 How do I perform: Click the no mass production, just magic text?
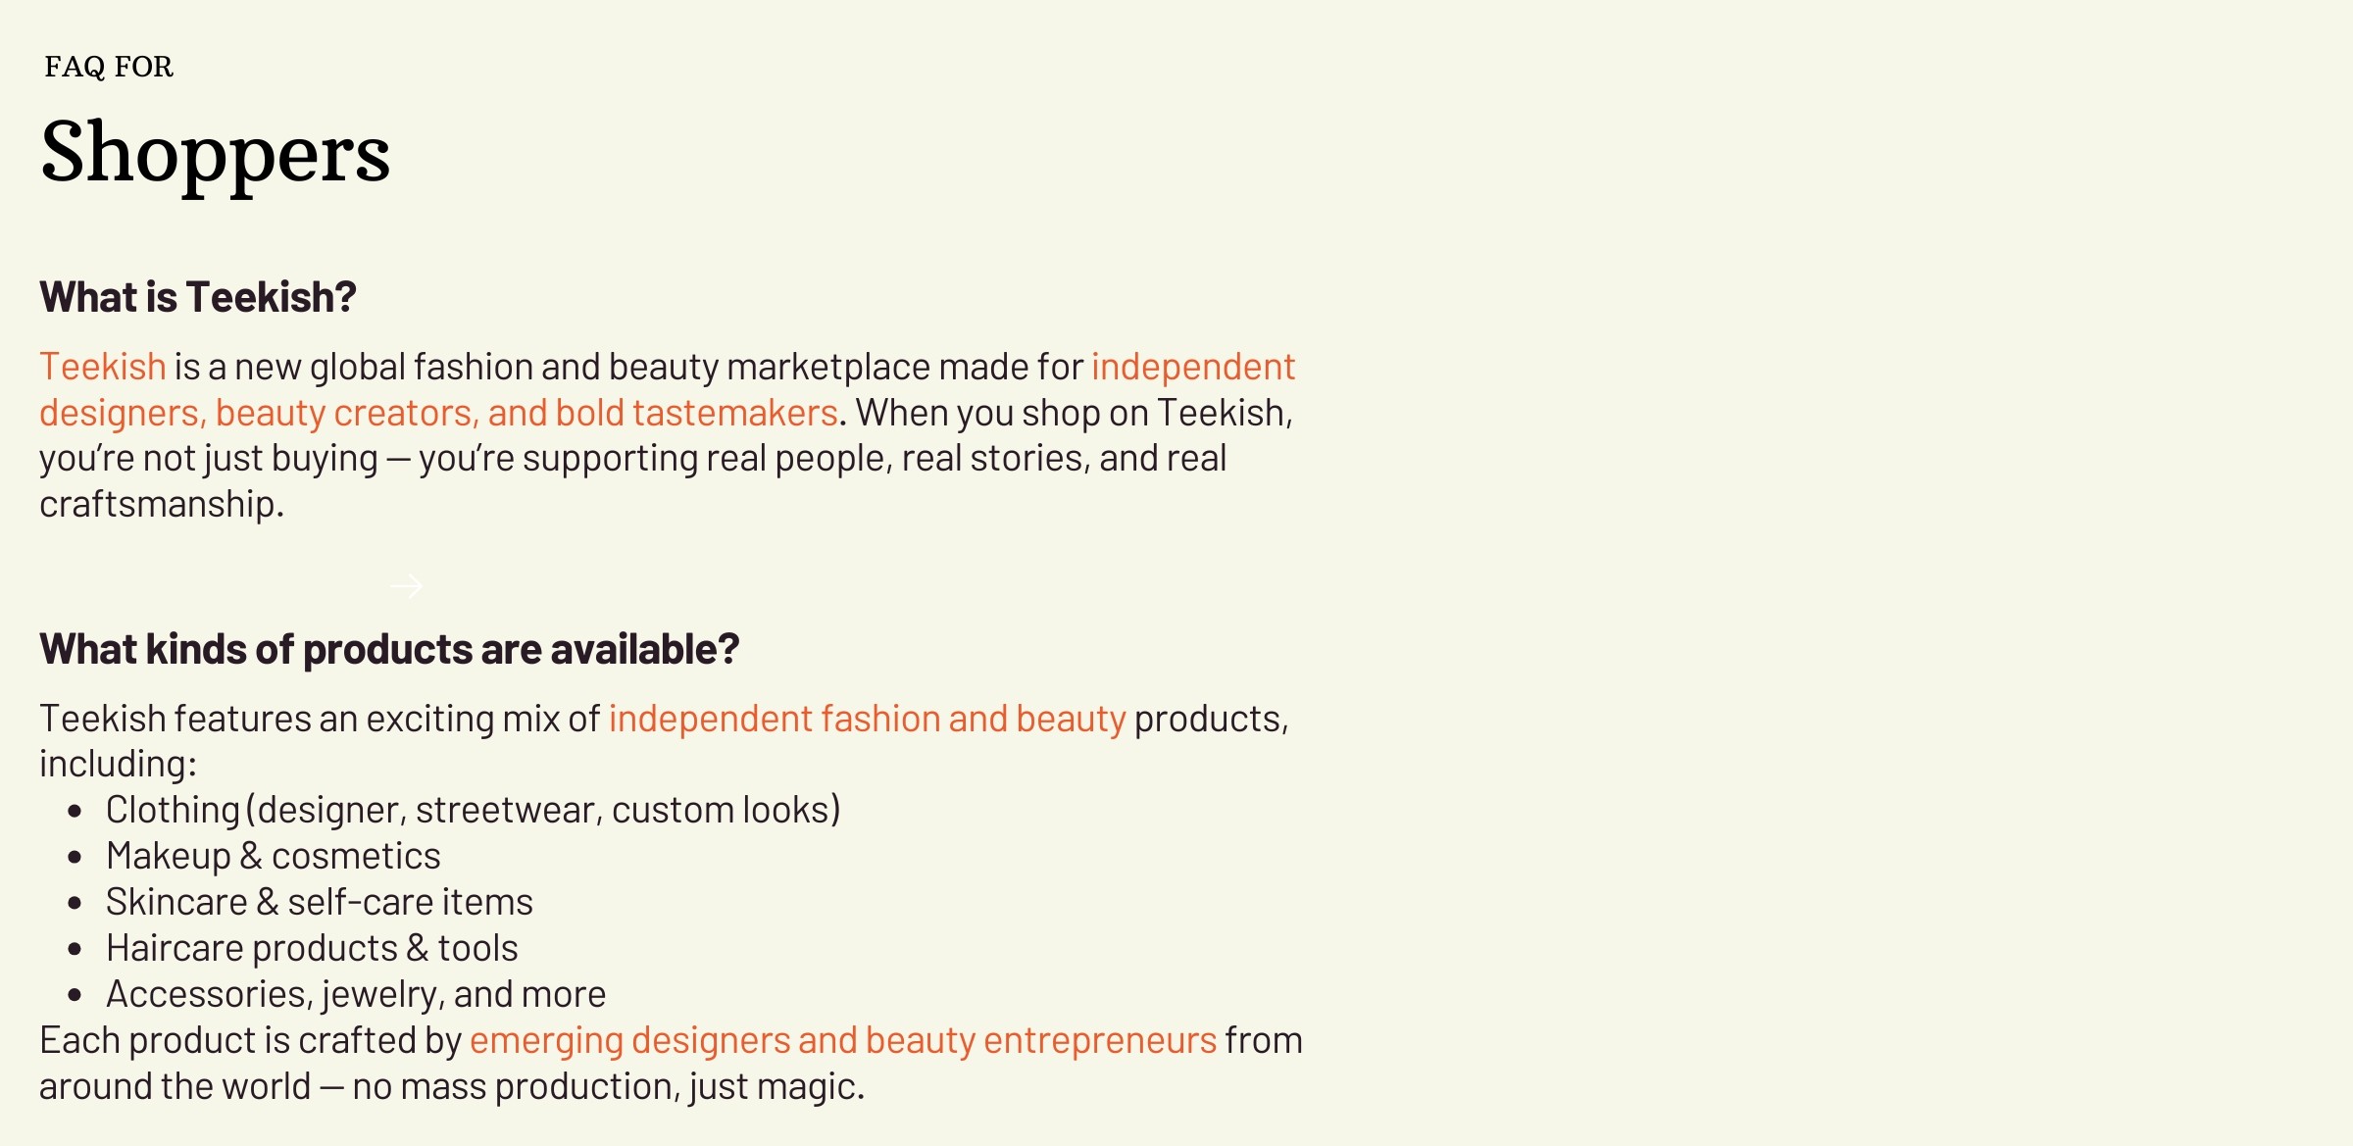pyautogui.click(x=609, y=1086)
